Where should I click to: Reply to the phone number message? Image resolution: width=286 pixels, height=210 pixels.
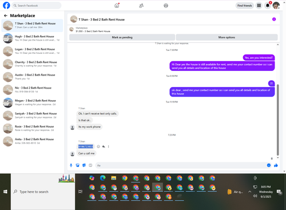pyautogui.click(x=104, y=146)
